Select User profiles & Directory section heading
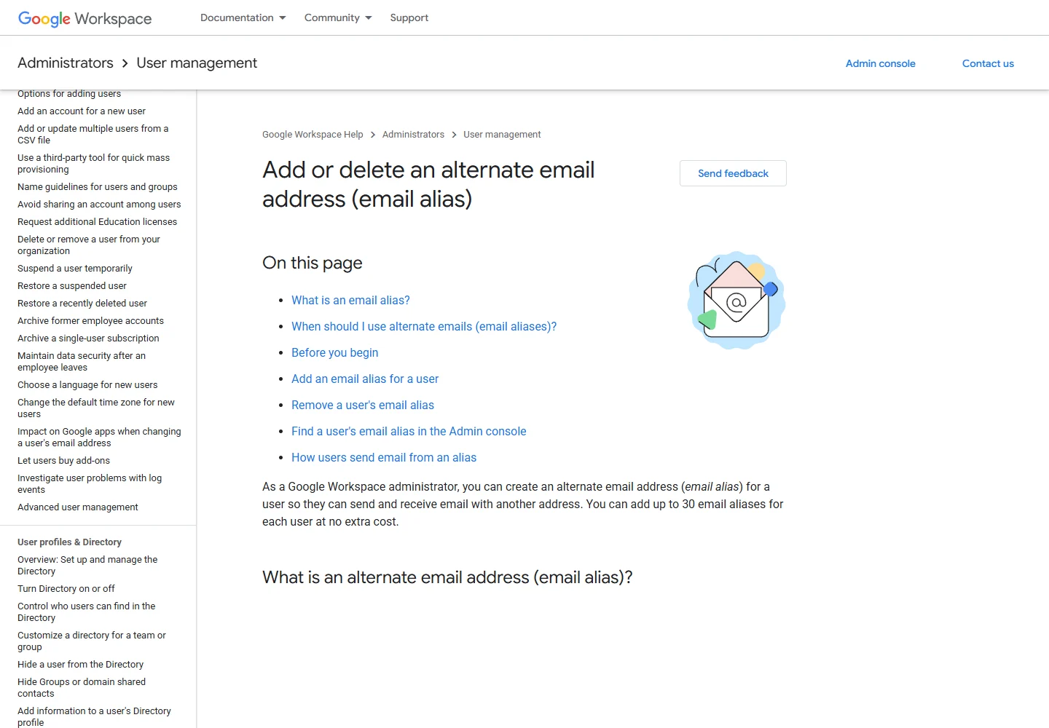The image size is (1049, 728). pyautogui.click(x=69, y=542)
